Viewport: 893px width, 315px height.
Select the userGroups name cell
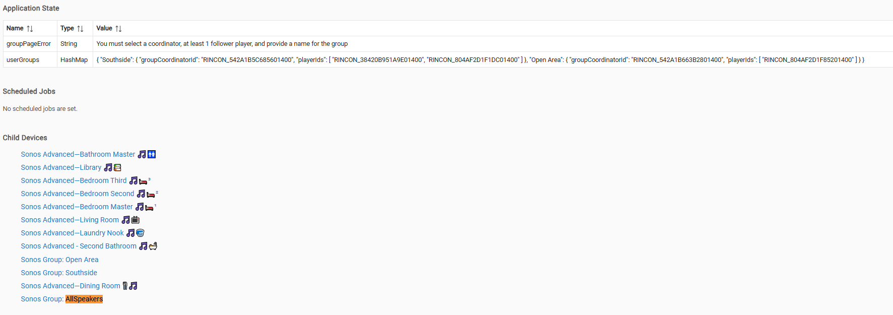[30, 59]
